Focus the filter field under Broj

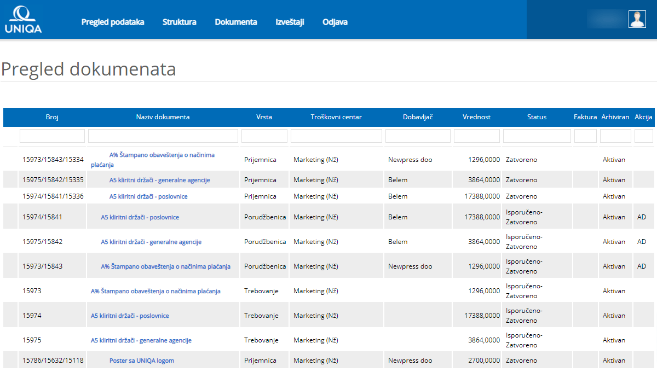[x=52, y=136]
